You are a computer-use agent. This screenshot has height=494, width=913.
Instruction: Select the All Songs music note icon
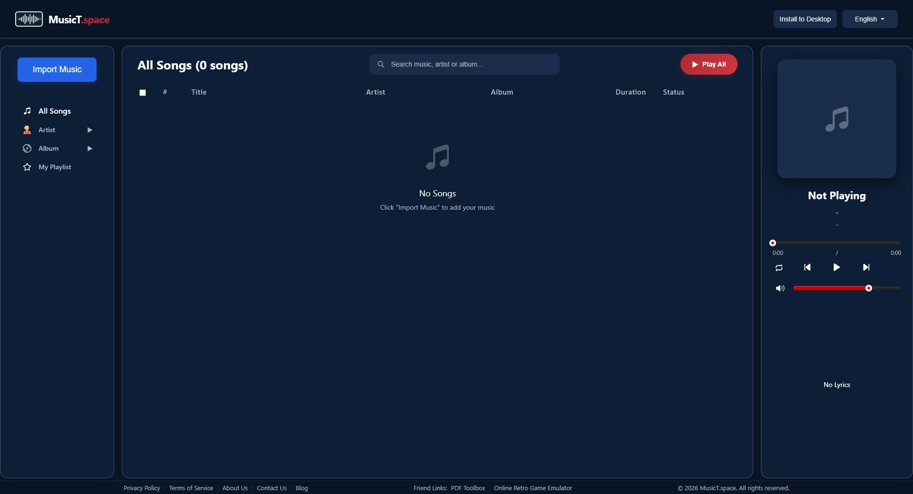28,111
